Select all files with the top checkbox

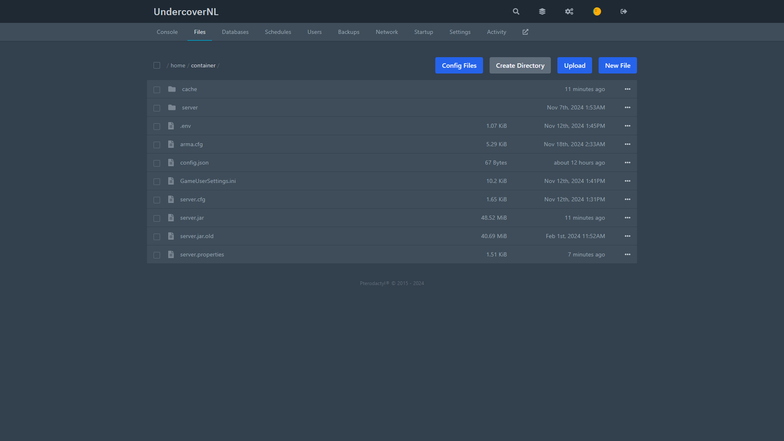pos(157,65)
